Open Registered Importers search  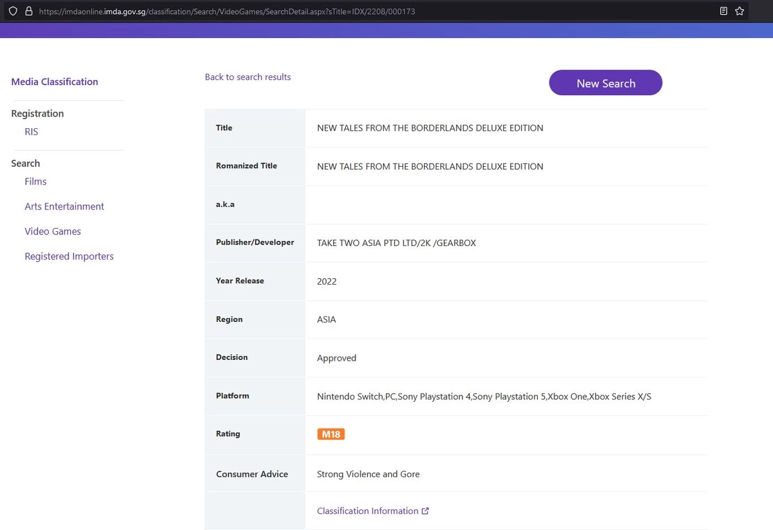tap(69, 256)
